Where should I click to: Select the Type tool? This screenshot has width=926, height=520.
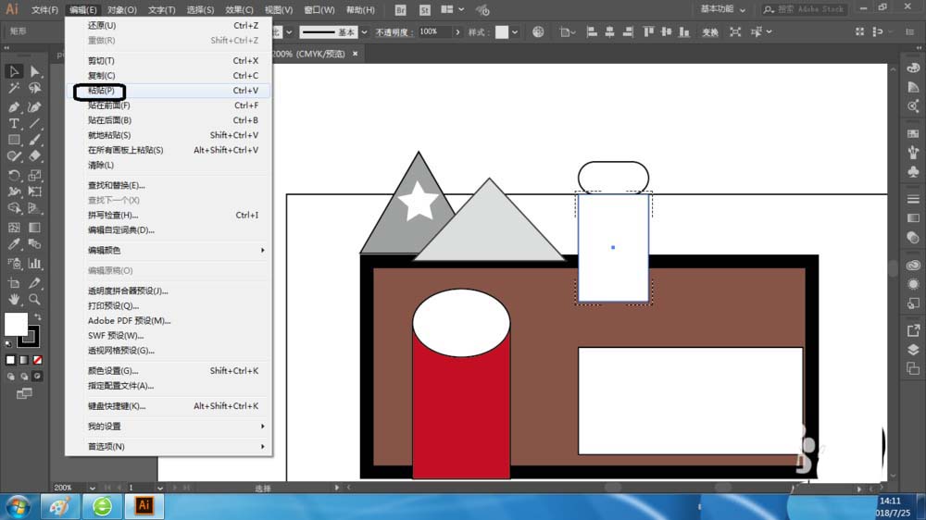click(x=14, y=123)
